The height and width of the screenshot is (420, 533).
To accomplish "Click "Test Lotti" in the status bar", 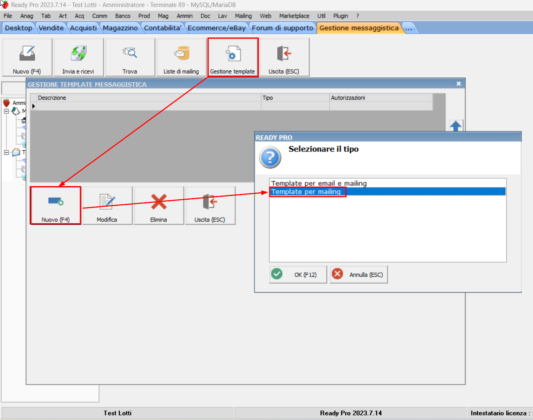I will click(x=118, y=413).
